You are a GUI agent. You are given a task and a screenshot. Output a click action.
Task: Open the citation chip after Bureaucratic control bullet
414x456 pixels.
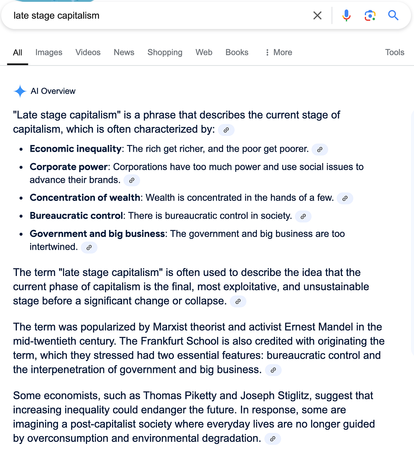click(303, 216)
